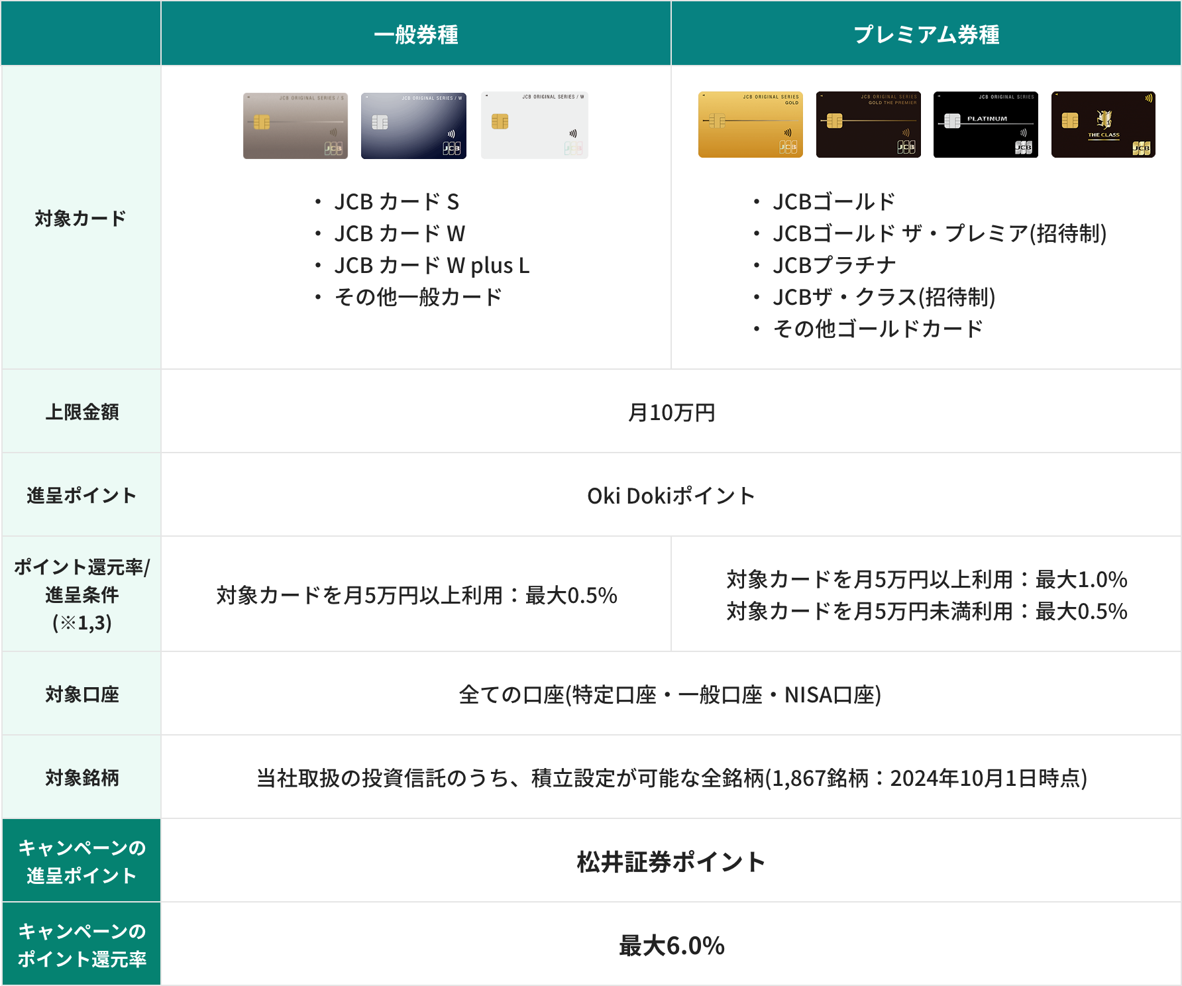Click the Oki Dokiポイント cell
The width and height of the screenshot is (1182, 986).
coord(671,496)
